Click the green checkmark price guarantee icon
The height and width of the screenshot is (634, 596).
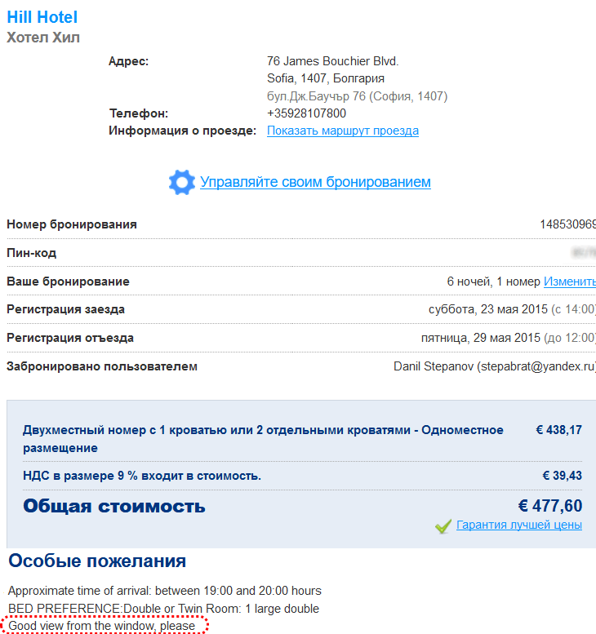[443, 526]
